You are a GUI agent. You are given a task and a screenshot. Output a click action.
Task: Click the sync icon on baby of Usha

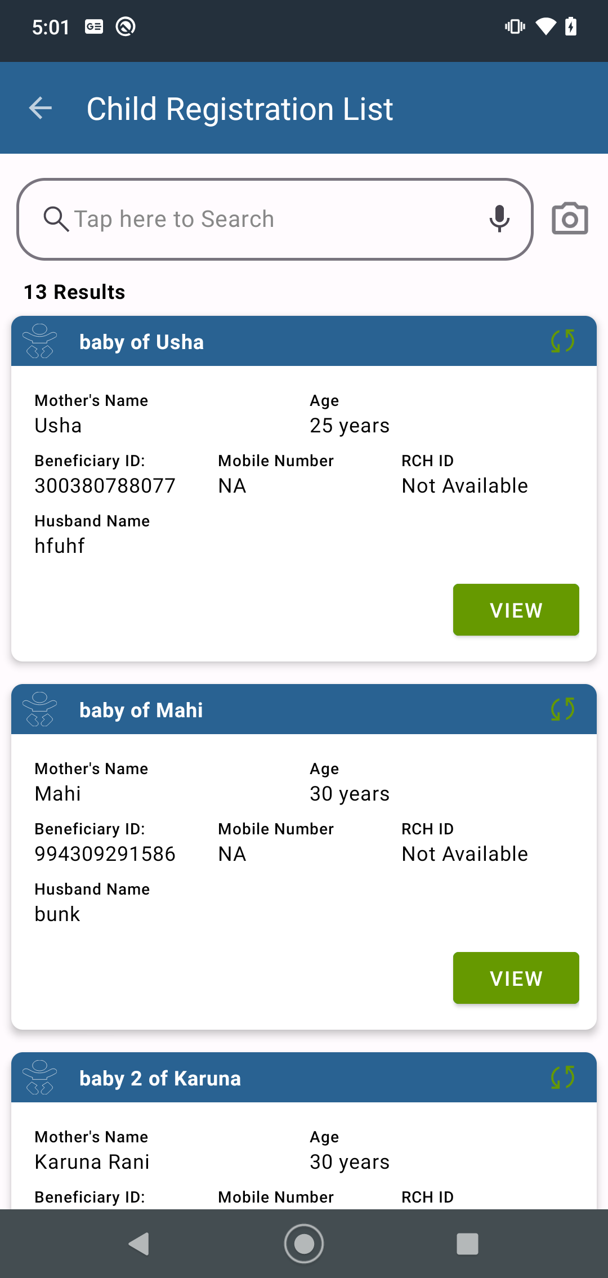click(562, 341)
